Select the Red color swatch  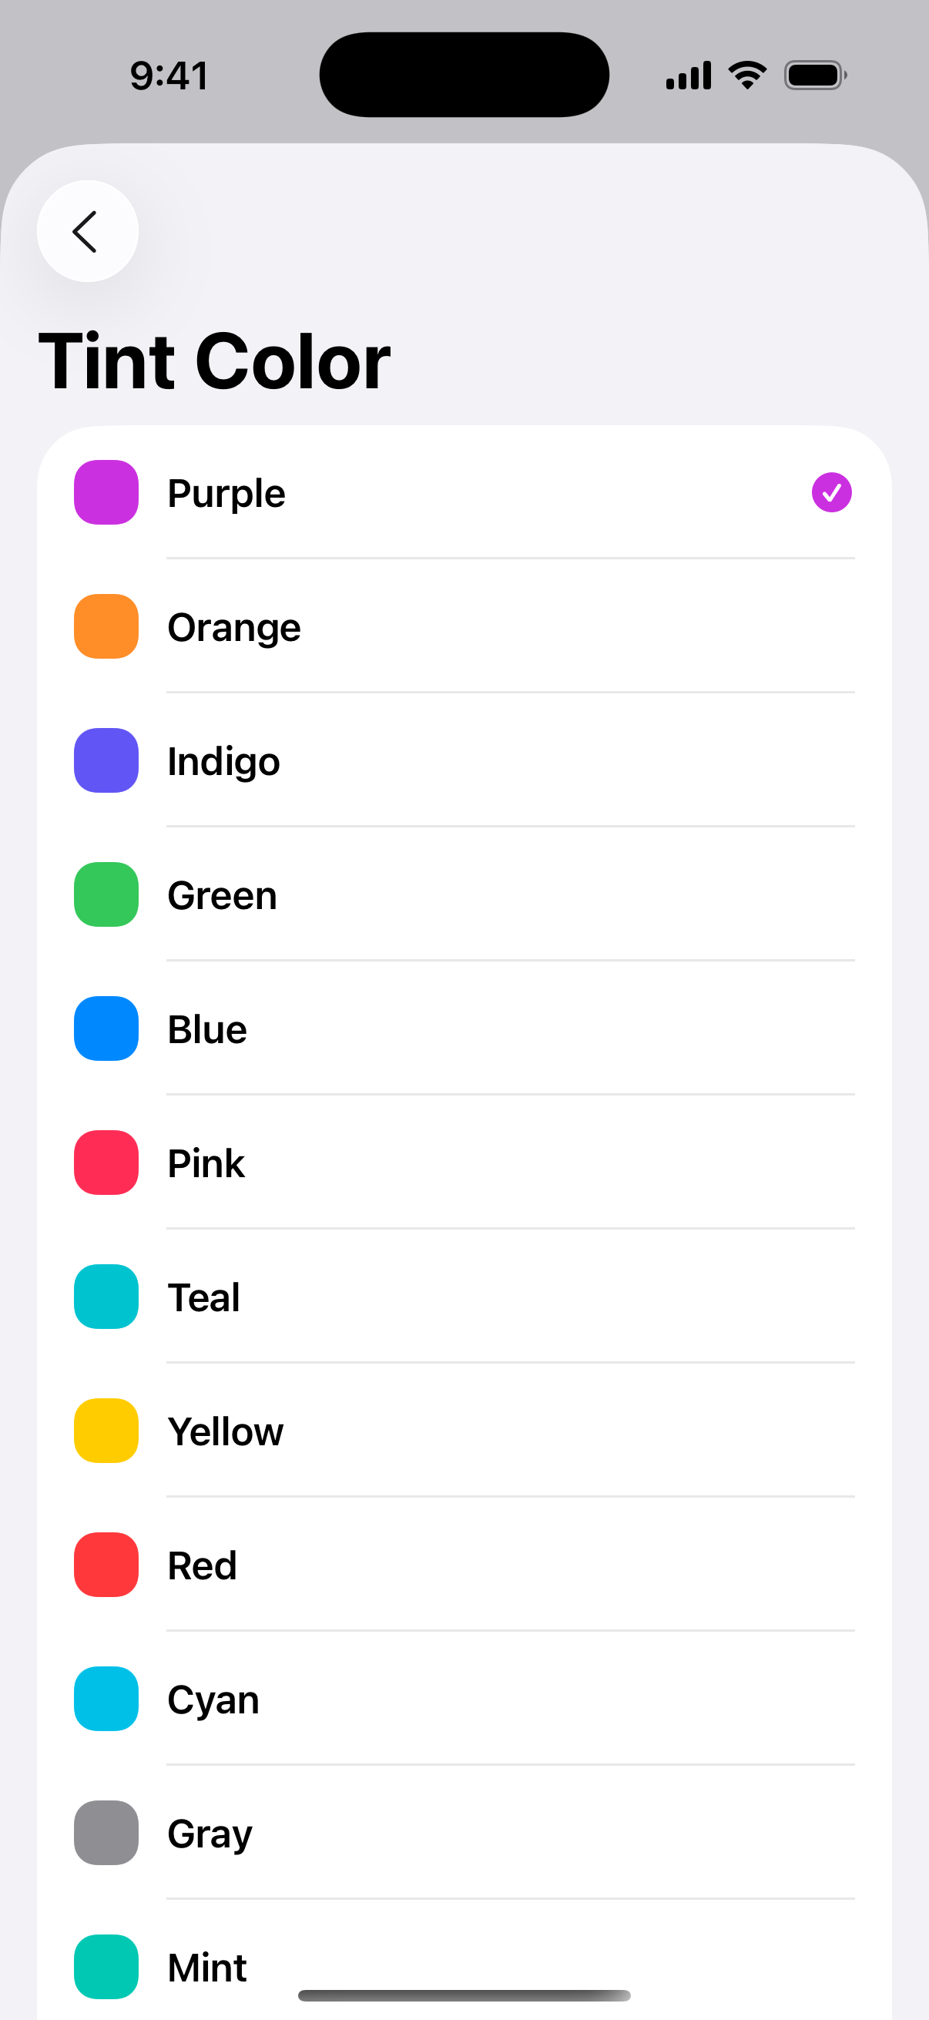point(106,1565)
